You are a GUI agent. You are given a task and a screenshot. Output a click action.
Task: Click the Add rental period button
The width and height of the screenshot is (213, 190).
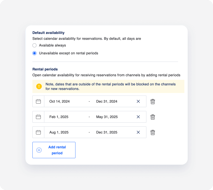point(54,150)
